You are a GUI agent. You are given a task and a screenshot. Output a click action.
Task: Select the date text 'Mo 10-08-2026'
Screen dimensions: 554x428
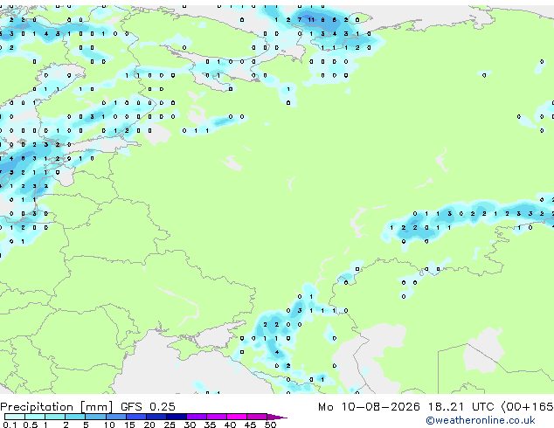pos(369,407)
